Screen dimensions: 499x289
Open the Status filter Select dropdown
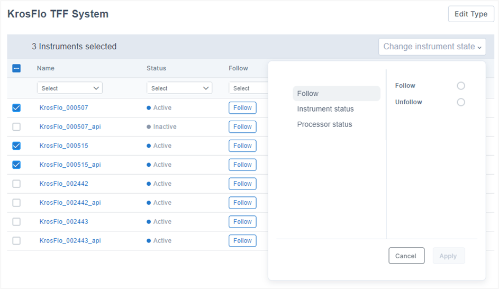click(x=179, y=88)
